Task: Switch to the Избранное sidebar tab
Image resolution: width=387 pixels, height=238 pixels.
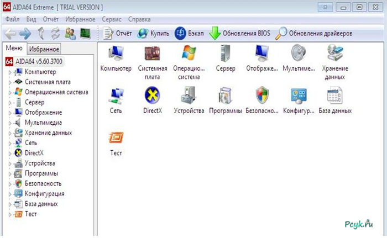Action: click(x=44, y=49)
